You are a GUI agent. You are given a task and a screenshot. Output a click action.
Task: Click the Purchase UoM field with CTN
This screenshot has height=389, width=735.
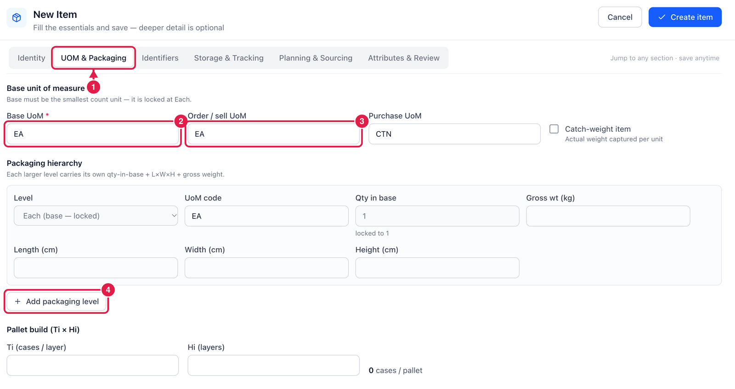[x=454, y=134]
